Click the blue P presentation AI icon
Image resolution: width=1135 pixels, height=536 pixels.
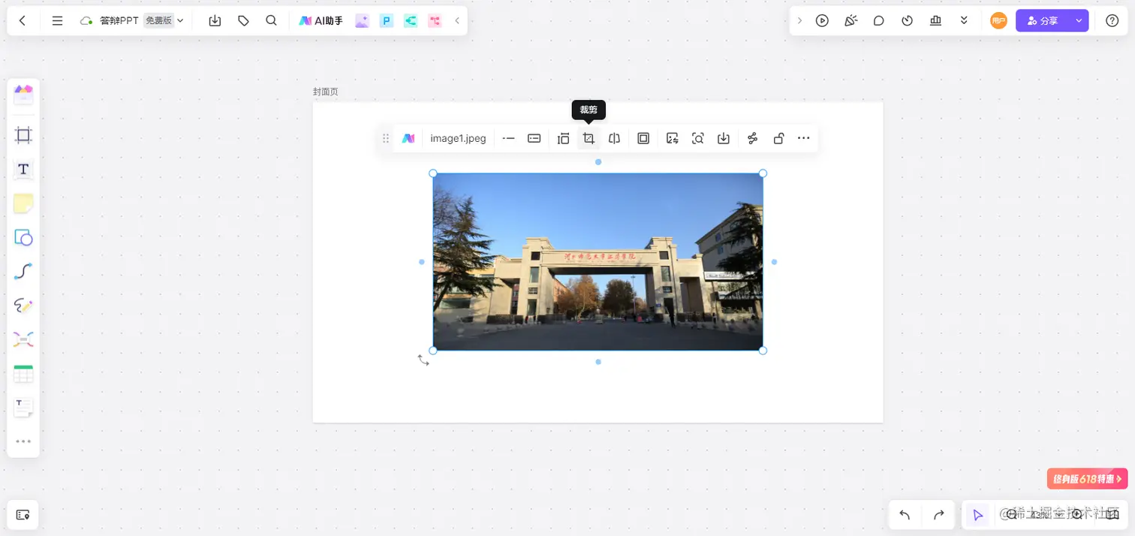[386, 21]
